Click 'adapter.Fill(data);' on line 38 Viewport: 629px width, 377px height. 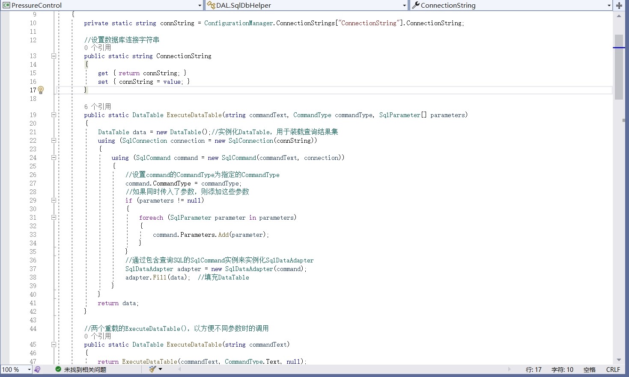click(158, 277)
